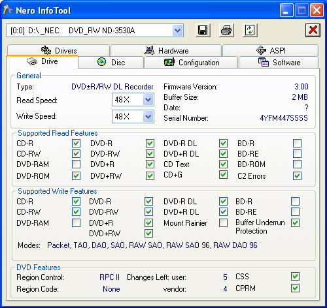Screen dimensions: 327x308
Task: Exit using the red X button
Action: pos(313,30)
